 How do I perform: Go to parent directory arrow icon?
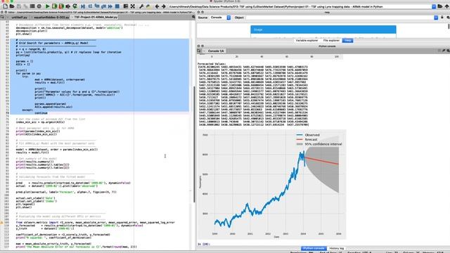(x=447, y=6)
